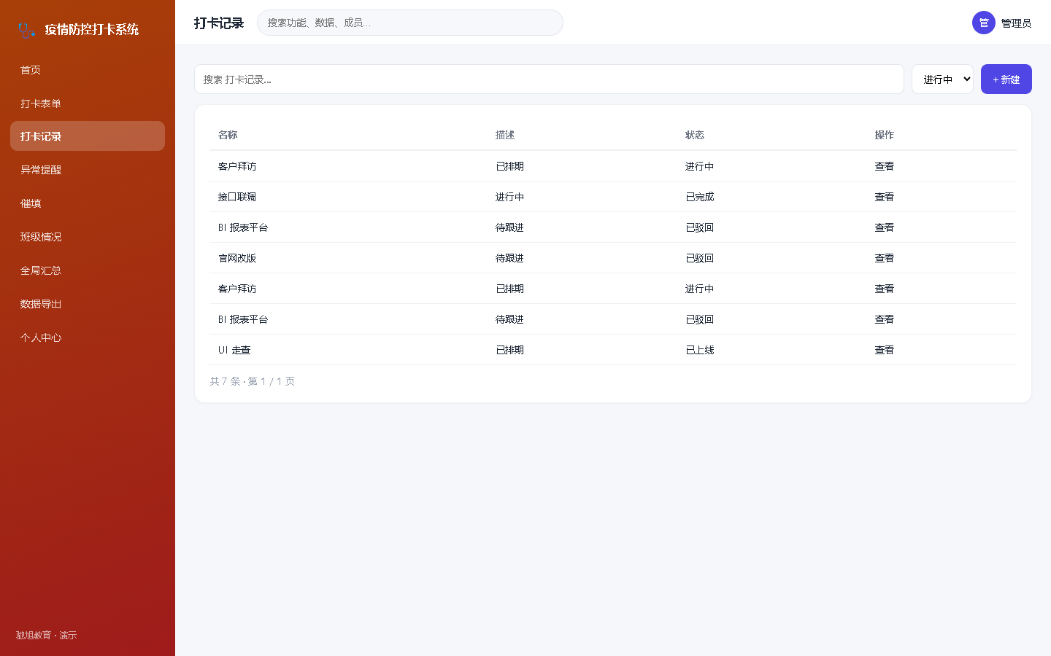This screenshot has height=656, width=1051.
Task: Click the + 新建 button
Action: click(1006, 79)
